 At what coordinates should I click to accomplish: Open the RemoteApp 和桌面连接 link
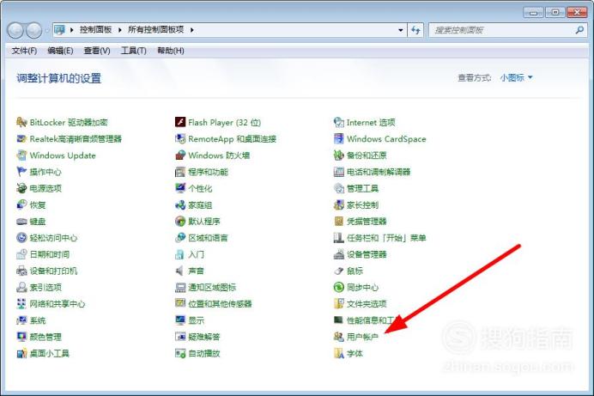tap(233, 139)
